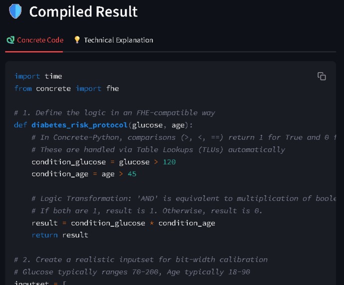
Task: Click the comment "# In Concrete-Python, comparisons"
Action: click(184, 137)
